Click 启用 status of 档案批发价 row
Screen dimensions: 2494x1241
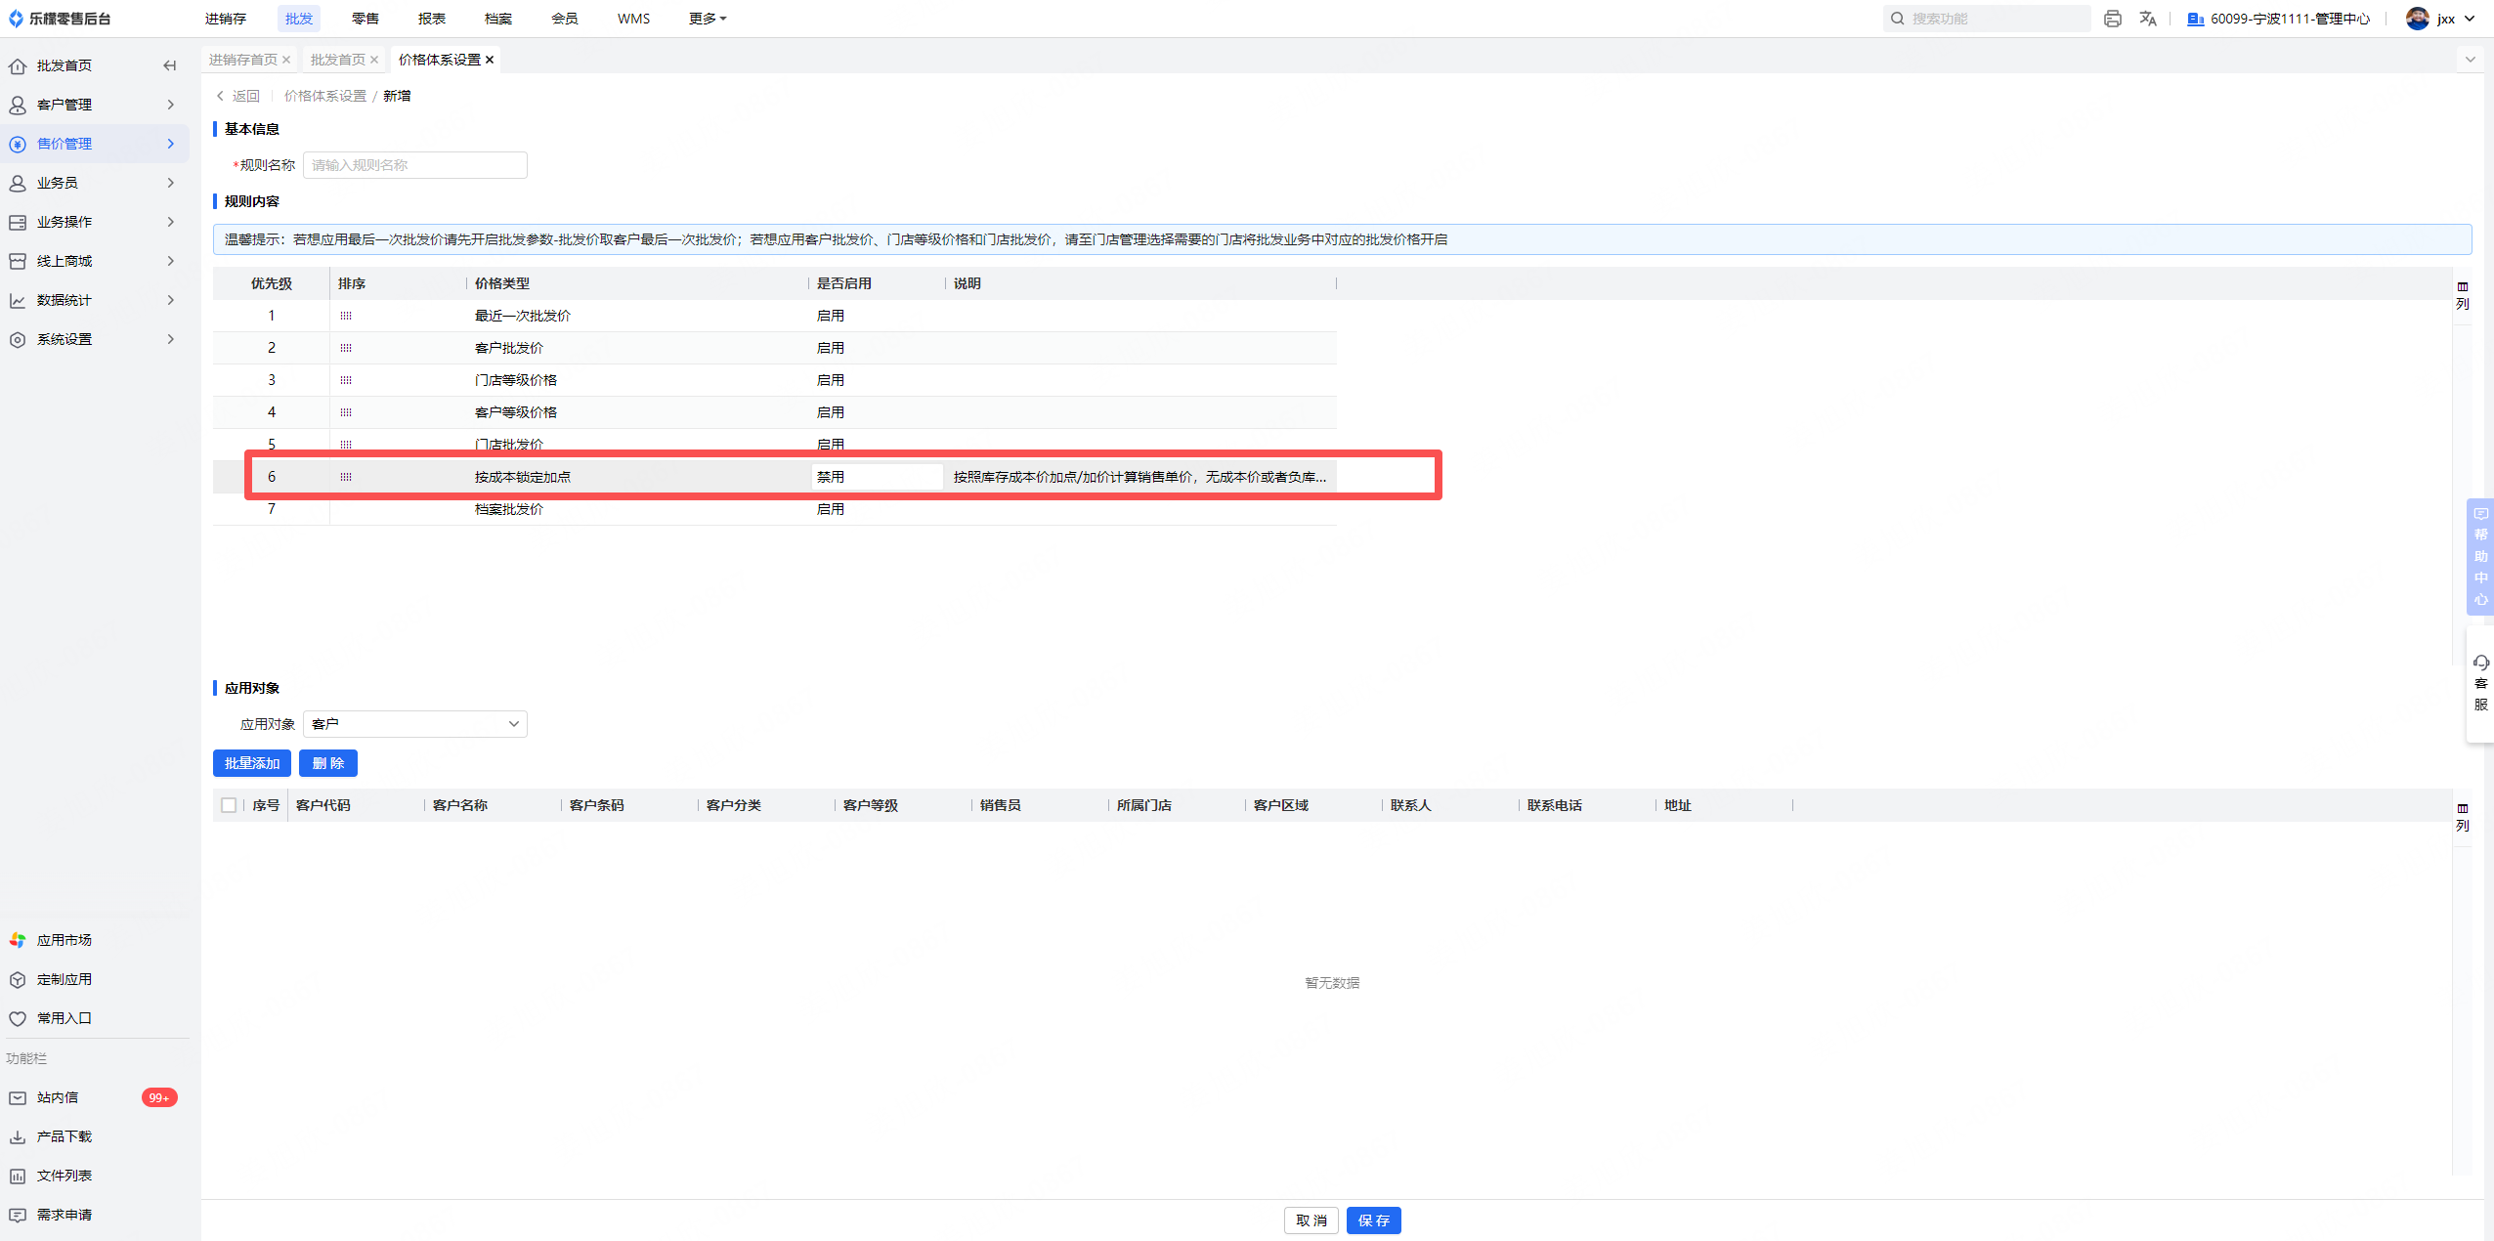(x=831, y=509)
